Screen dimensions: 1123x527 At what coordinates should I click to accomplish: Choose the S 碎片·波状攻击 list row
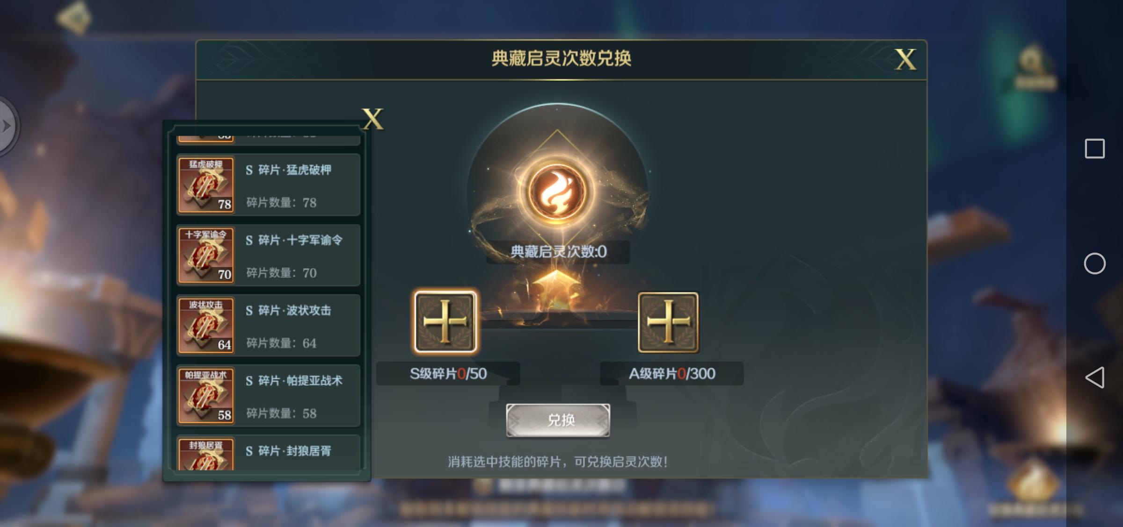[268, 326]
